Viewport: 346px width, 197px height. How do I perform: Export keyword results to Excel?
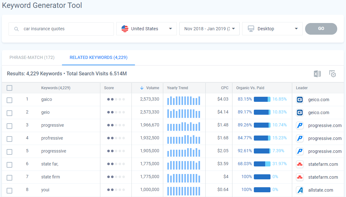pyautogui.click(x=317, y=73)
